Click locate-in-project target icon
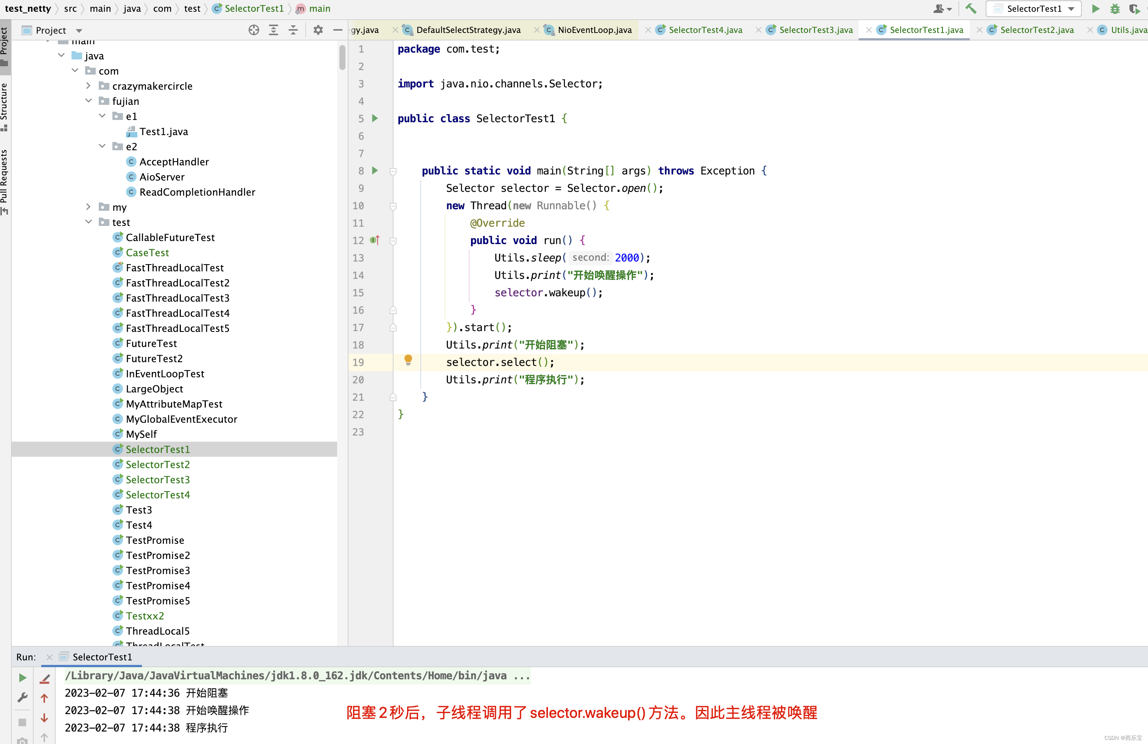This screenshot has width=1148, height=744. coord(254,30)
